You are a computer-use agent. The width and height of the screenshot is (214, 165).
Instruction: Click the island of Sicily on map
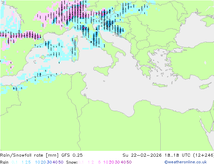(103, 70)
